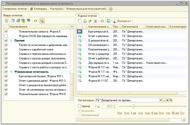Enable the период checkbox
190x125 pixels.
tap(79, 106)
